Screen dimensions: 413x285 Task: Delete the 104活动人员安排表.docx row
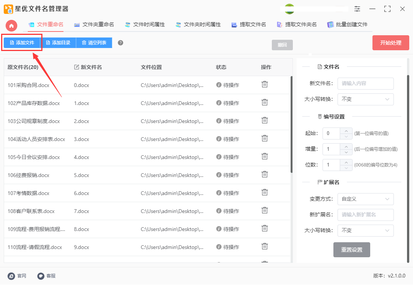tap(264, 138)
